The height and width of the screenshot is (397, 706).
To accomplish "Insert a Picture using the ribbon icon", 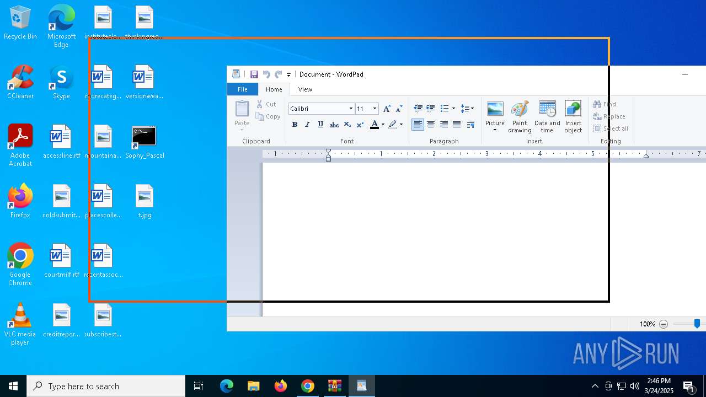I will click(x=495, y=110).
